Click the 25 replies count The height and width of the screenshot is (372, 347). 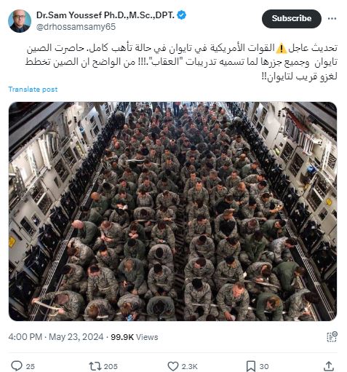30,366
